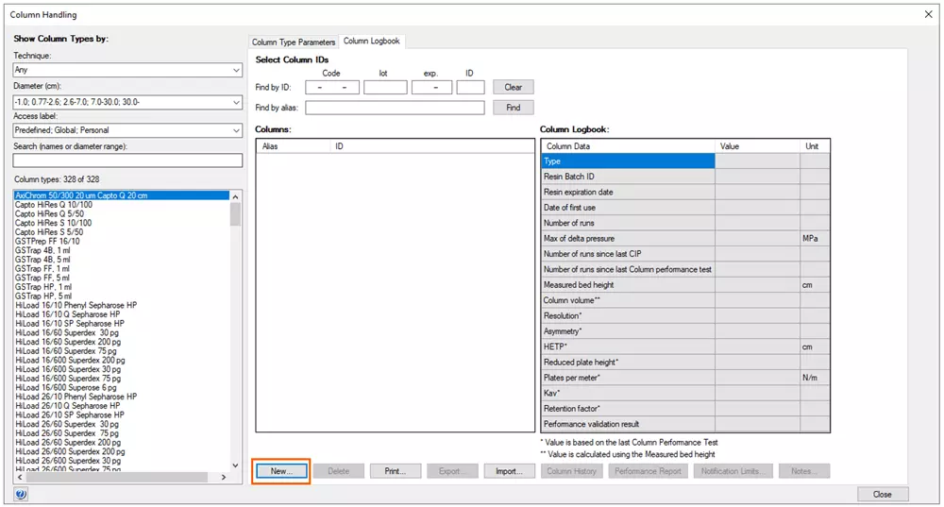
Task: Expand the Diameter (cm) dropdown
Action: coord(127,101)
